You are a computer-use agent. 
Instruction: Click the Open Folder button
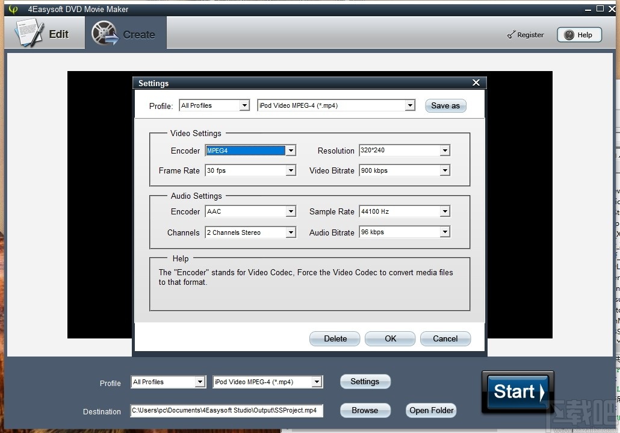[x=431, y=410]
